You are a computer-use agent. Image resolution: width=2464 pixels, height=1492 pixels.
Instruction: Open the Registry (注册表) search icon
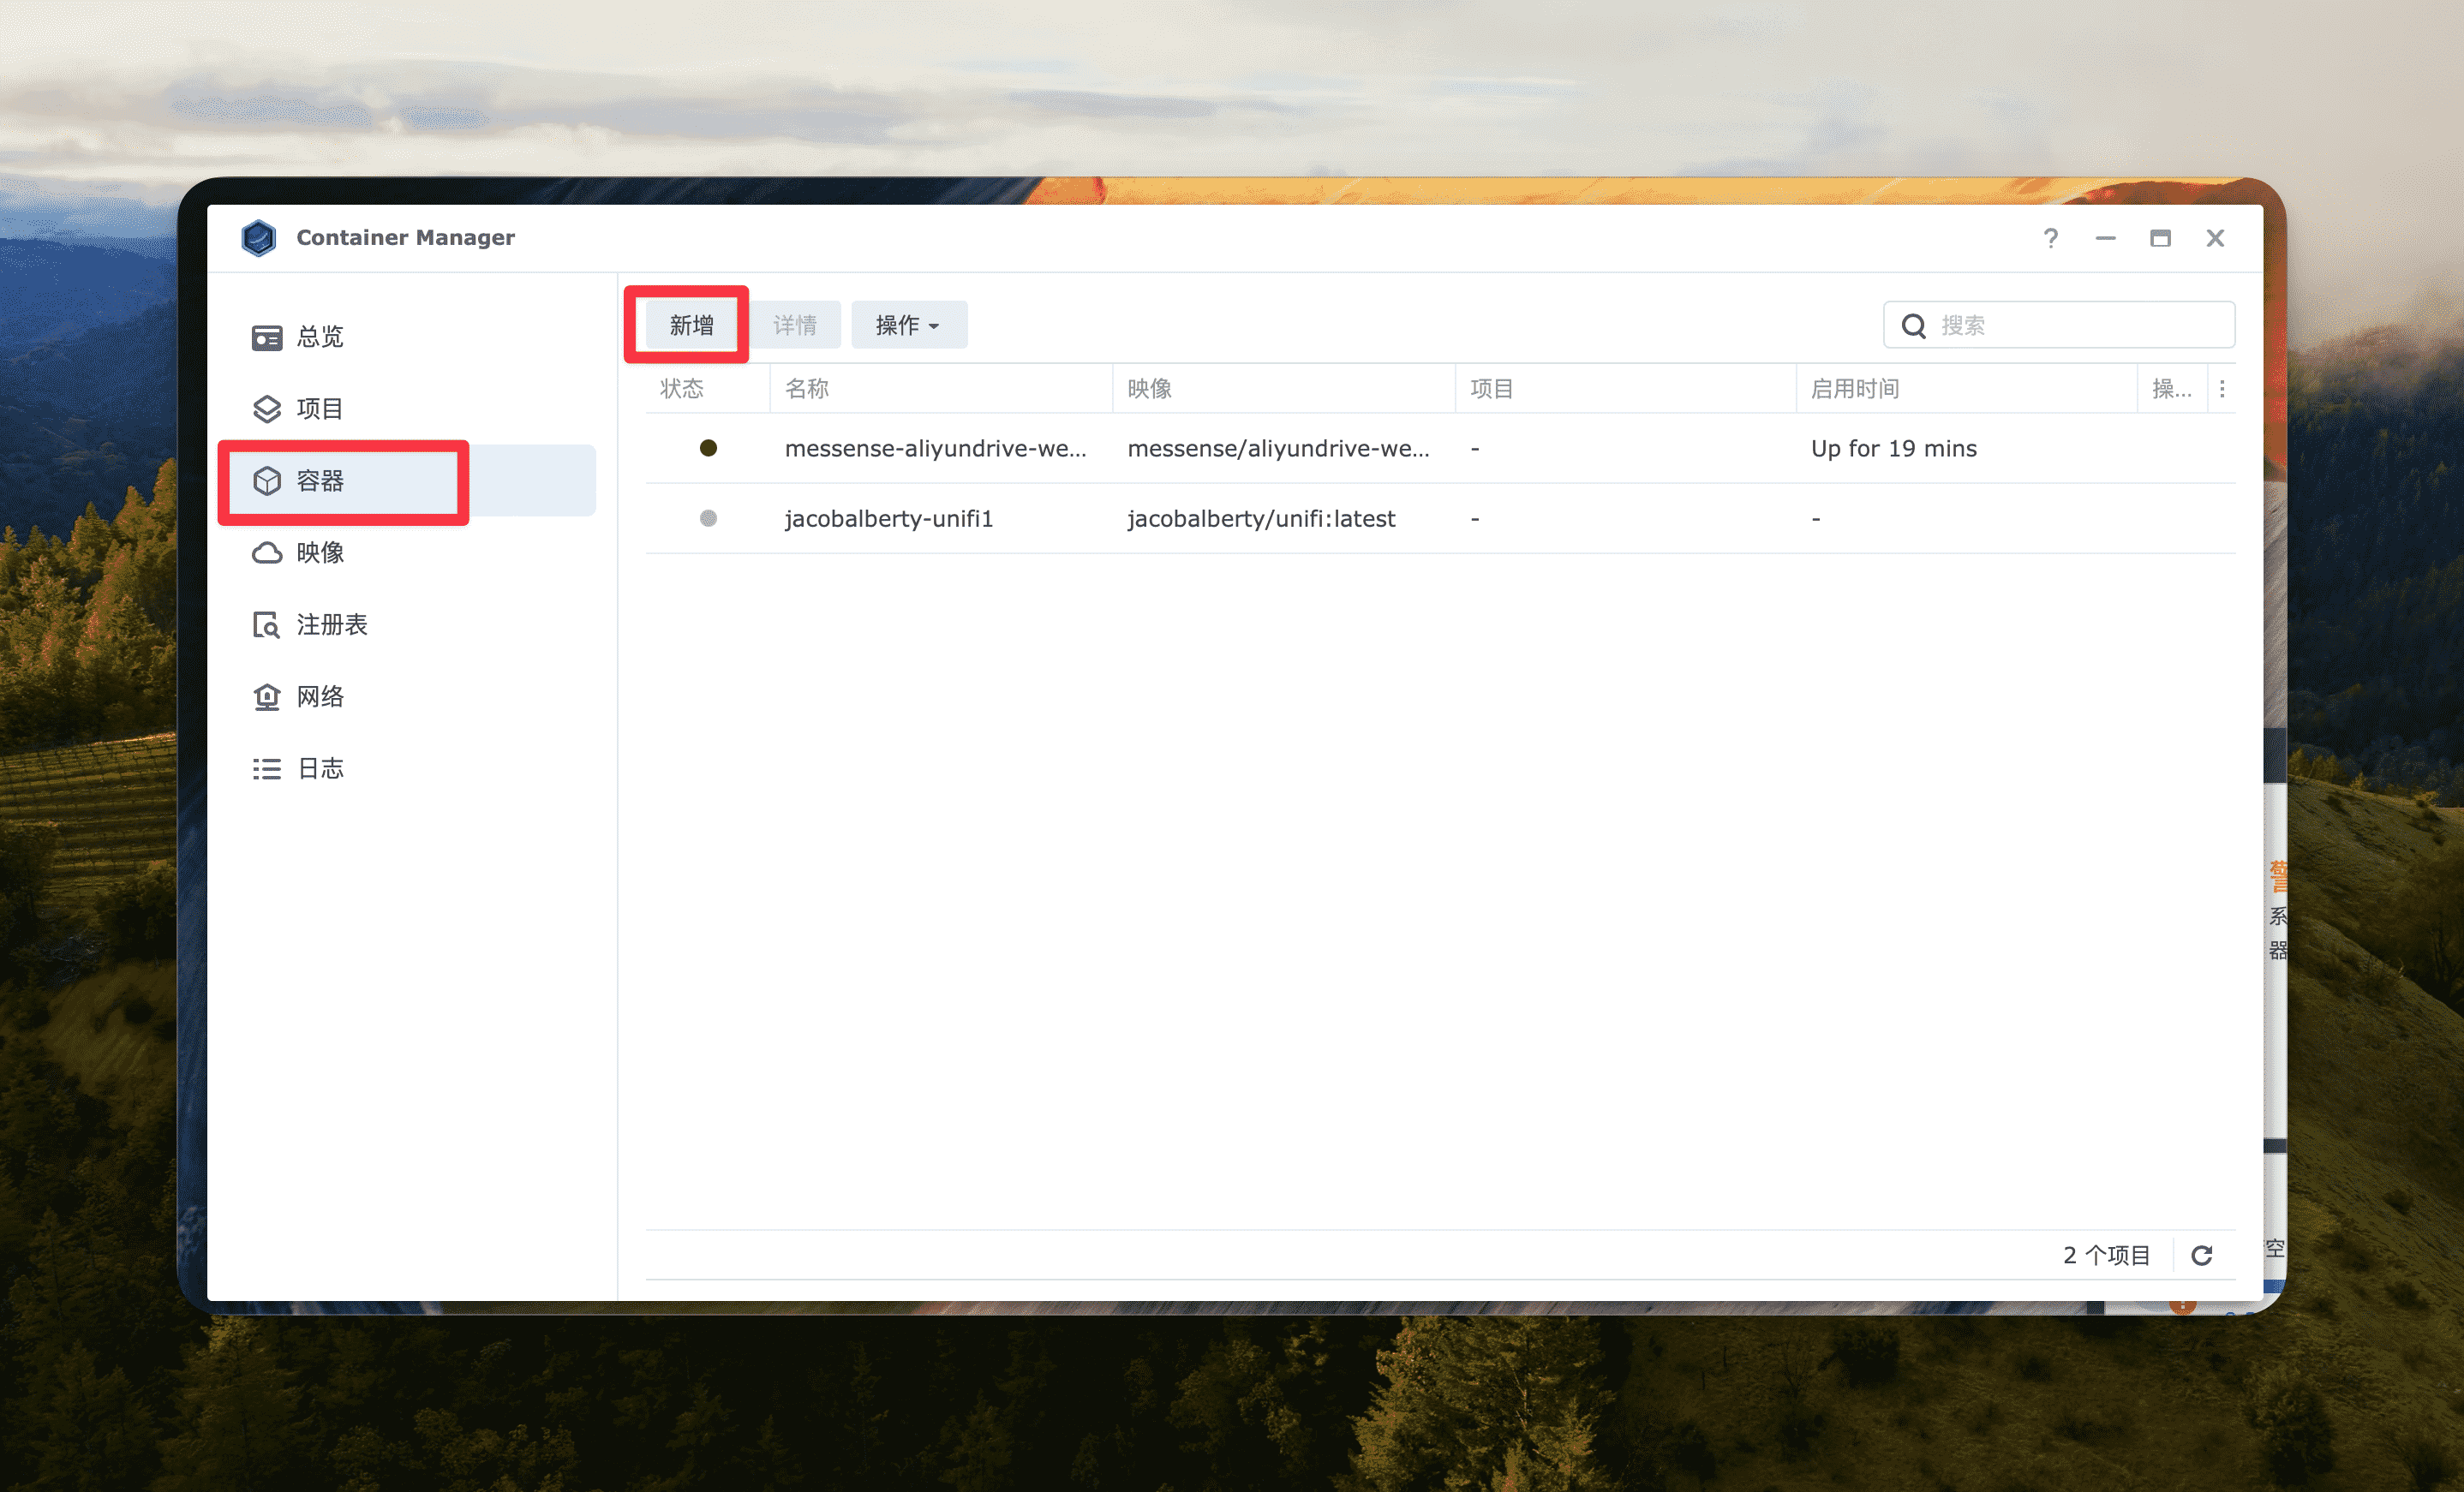tap(266, 625)
